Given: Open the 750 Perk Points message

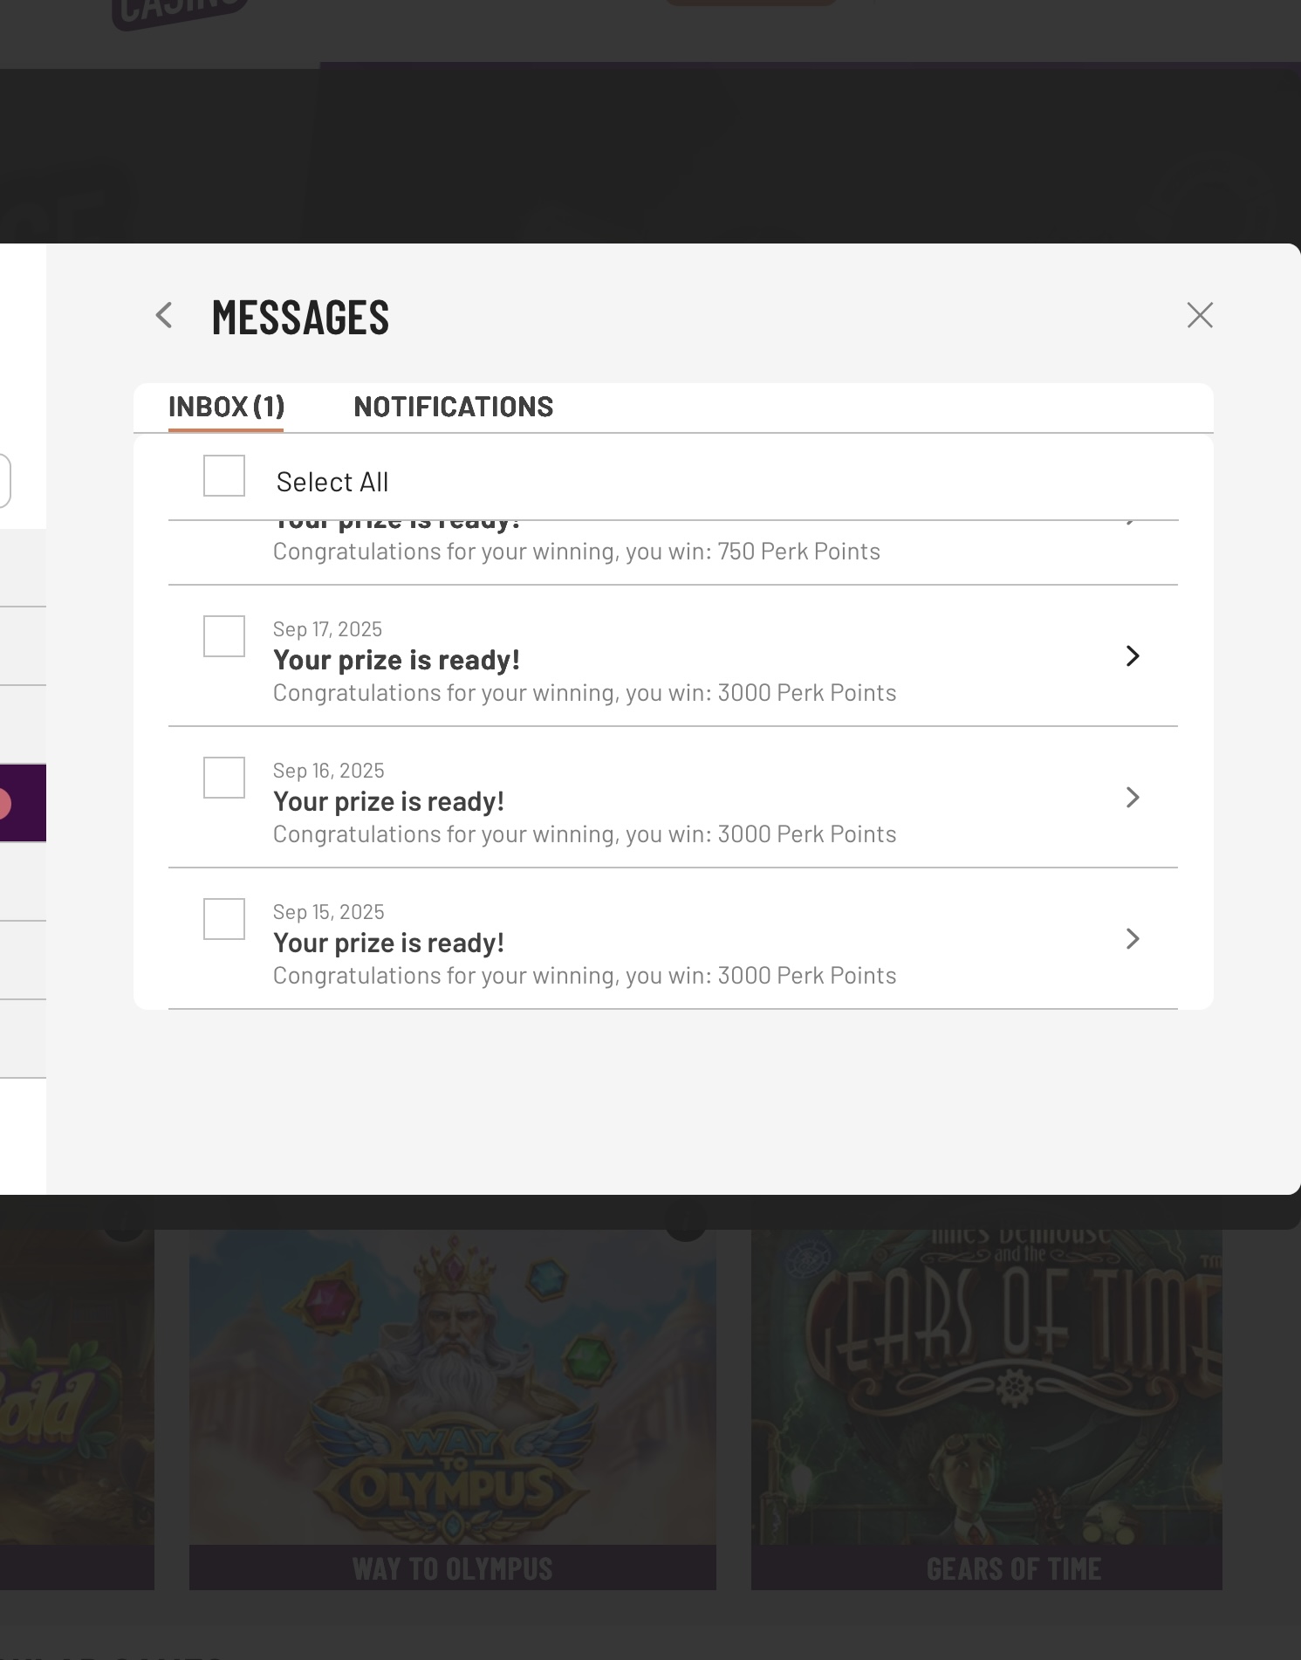Looking at the screenshot, I should click(576, 552).
